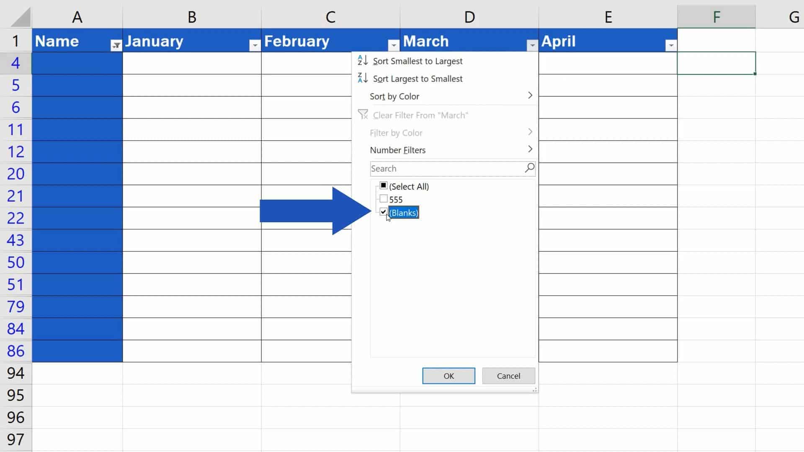Viewport: 804px width, 452px height.
Task: Expand the Number Filters submenu chevron
Action: (x=530, y=149)
